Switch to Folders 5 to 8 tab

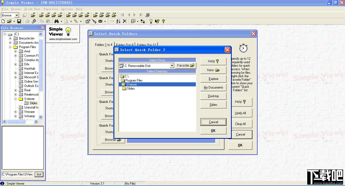click(125, 45)
